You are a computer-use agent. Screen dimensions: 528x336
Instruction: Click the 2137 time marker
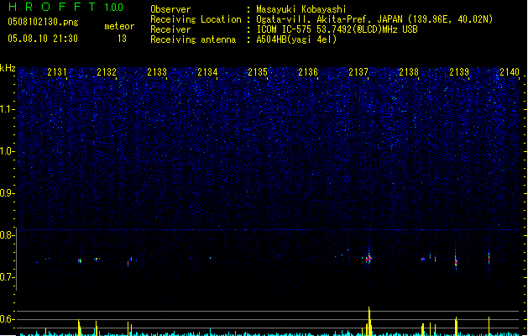[x=358, y=72]
